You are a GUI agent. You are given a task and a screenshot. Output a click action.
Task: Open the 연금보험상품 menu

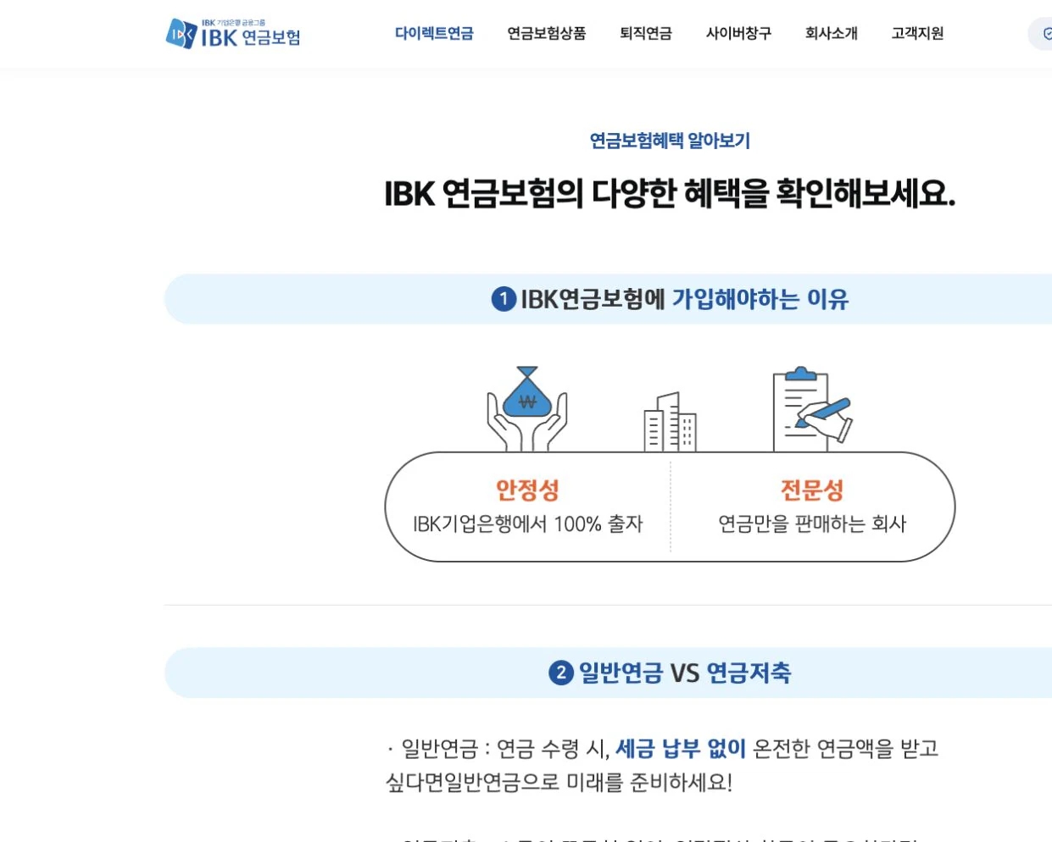point(547,34)
